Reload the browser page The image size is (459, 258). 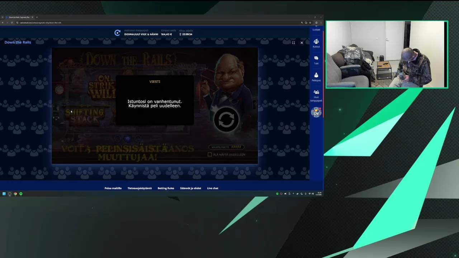coord(12,23)
